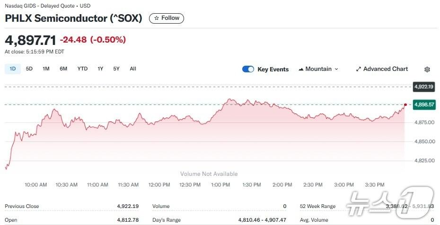Click the red current price dot marker
Screen dimensions: 440x225
coord(405,104)
